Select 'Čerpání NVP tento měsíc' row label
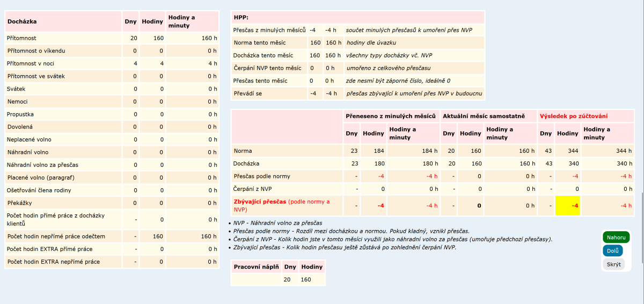644x304 pixels. coord(267,68)
